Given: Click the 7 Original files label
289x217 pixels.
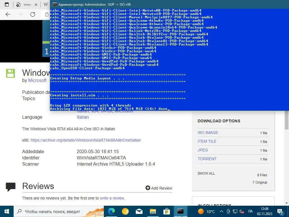Looking at the screenshot, I should (x=260, y=183).
